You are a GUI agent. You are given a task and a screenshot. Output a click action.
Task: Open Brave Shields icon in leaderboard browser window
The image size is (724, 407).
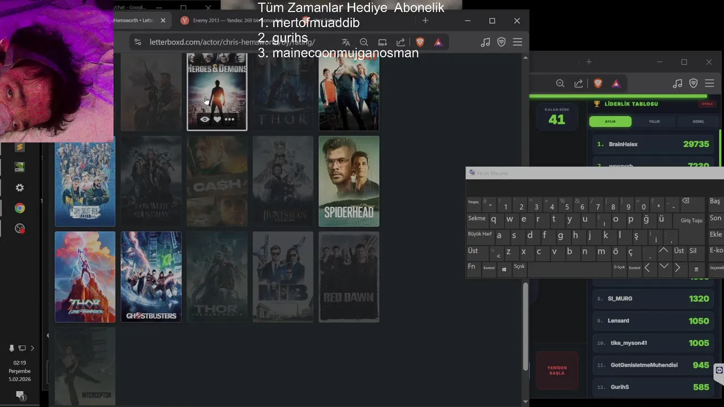click(598, 84)
